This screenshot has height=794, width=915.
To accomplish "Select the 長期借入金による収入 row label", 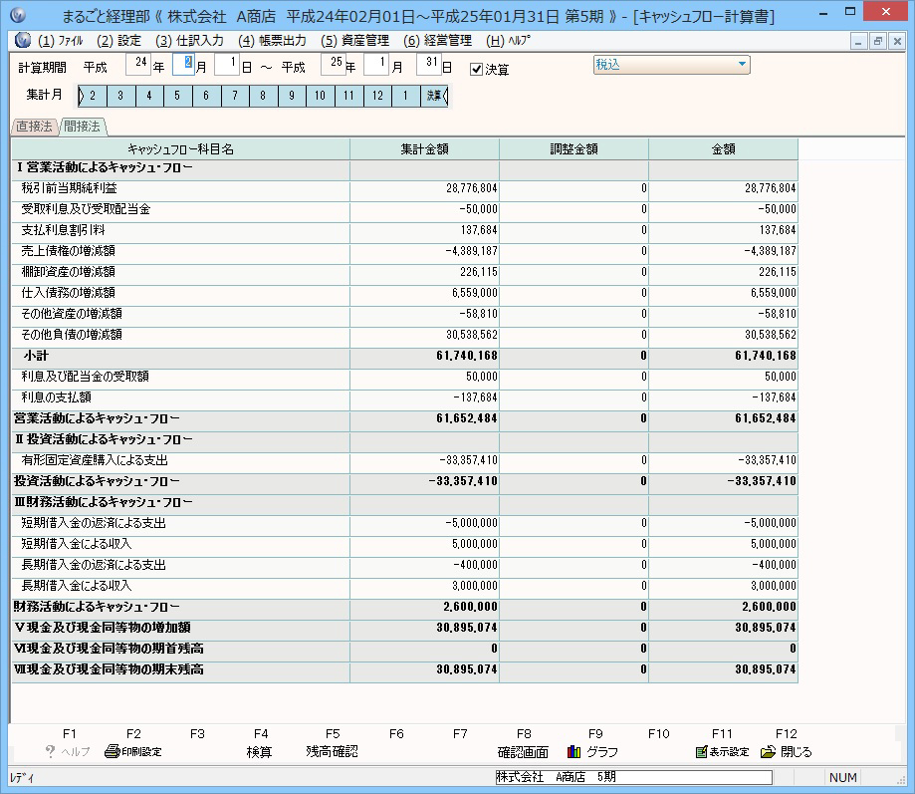I will (x=77, y=586).
